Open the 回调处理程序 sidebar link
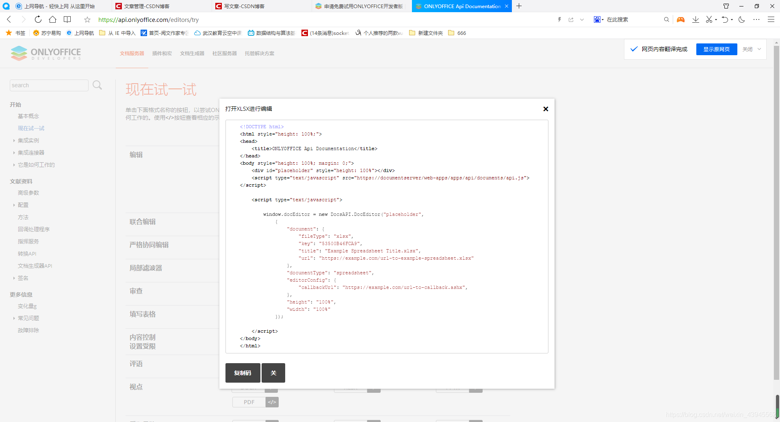 (x=34, y=229)
